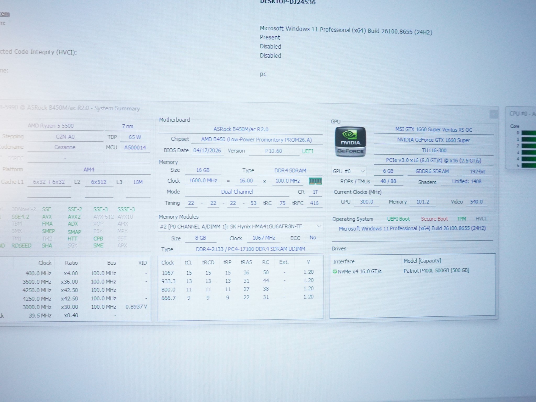Screen dimensions: 536x402
Task: Select the 1067 clock row in the timings table
Action: coord(238,272)
